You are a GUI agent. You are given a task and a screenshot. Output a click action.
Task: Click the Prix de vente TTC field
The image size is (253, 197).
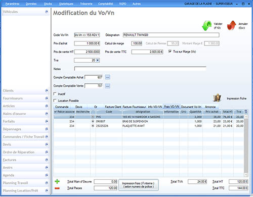coord(147,52)
